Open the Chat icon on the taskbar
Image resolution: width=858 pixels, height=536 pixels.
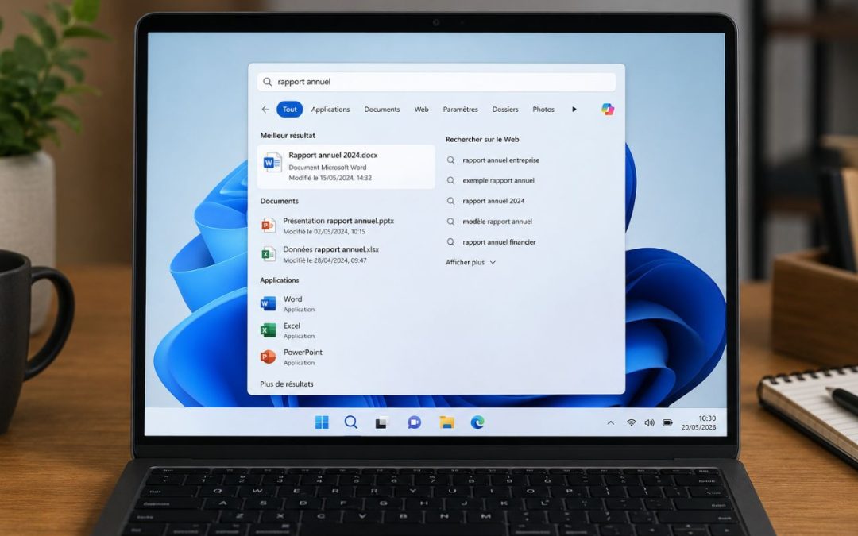[414, 422]
